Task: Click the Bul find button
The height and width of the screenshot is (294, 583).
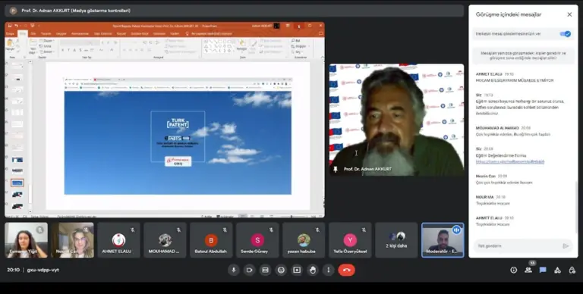Action: (296, 40)
